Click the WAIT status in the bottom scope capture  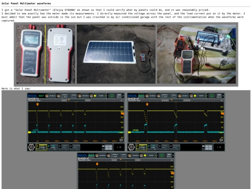pyautogui.click(x=91, y=155)
